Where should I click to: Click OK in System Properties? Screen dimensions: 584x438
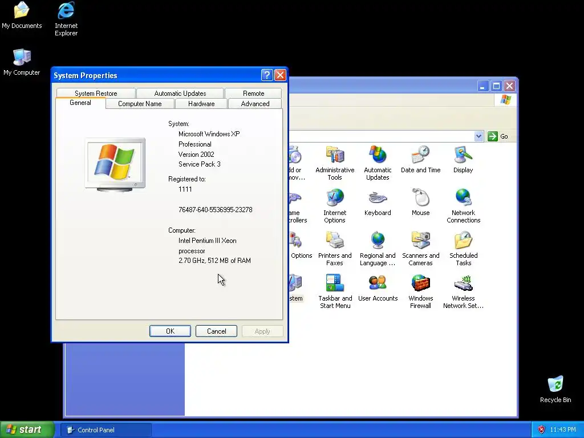(x=170, y=331)
